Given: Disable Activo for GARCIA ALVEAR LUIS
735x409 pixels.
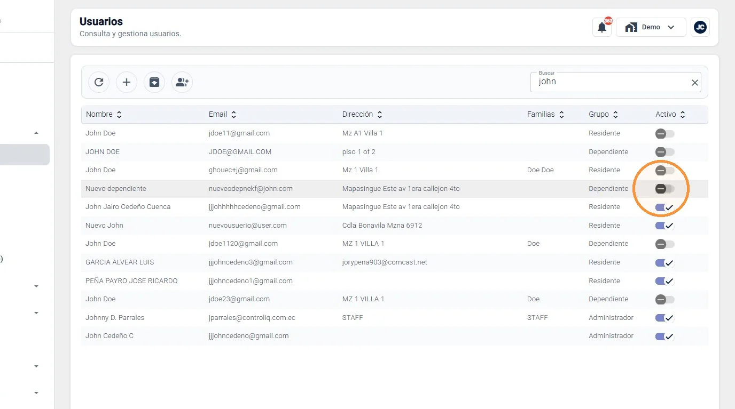Looking at the screenshot, I should (665, 263).
